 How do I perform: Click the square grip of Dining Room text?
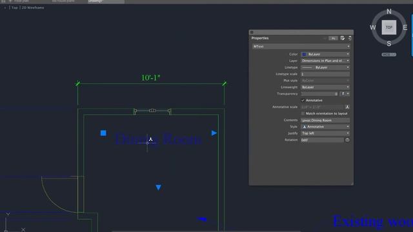click(x=103, y=133)
